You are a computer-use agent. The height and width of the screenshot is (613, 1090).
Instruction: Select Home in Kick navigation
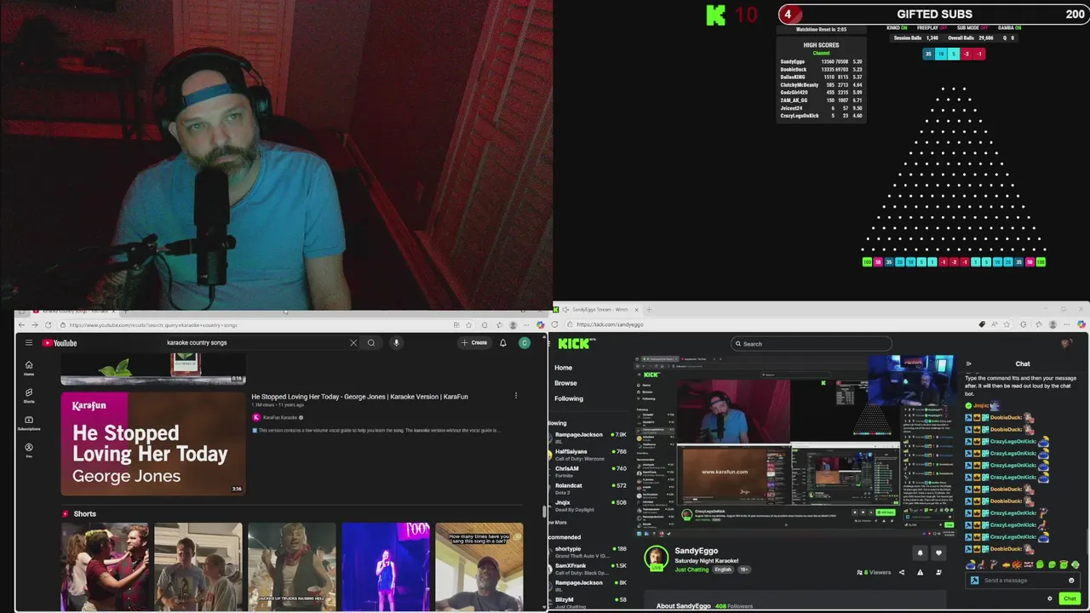[x=564, y=368]
